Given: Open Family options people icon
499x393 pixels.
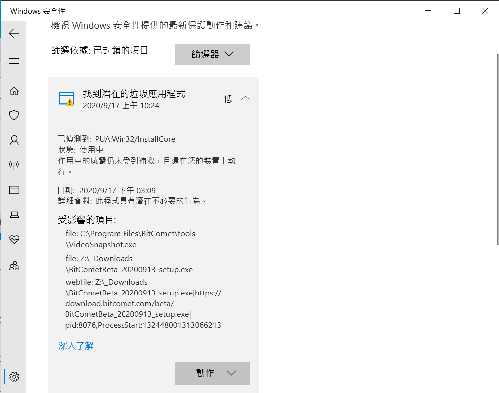Looking at the screenshot, I should pyautogui.click(x=14, y=266).
